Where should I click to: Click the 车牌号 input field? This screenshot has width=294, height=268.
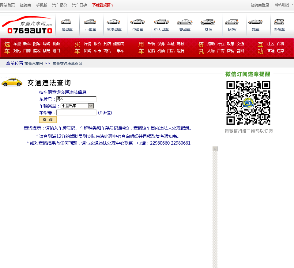(x=76, y=99)
